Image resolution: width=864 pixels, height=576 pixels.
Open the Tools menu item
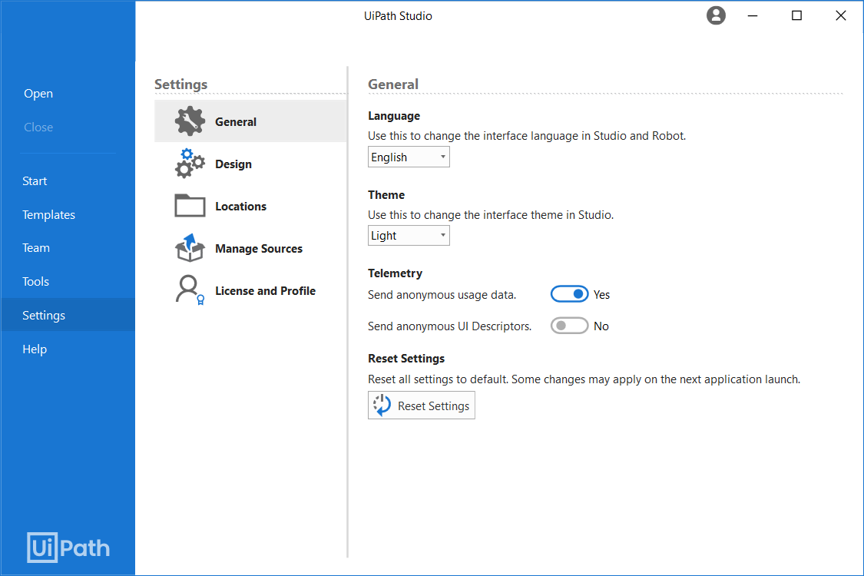tap(35, 281)
